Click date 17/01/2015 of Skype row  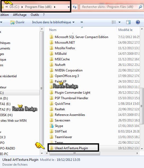point(129,126)
